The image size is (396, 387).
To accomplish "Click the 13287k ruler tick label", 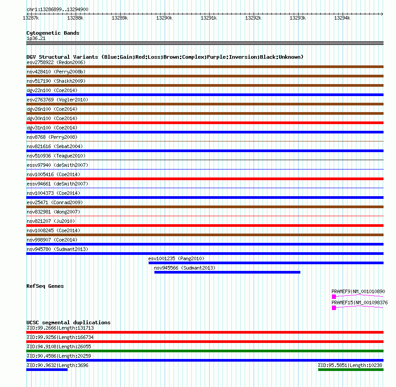I will point(31,18).
